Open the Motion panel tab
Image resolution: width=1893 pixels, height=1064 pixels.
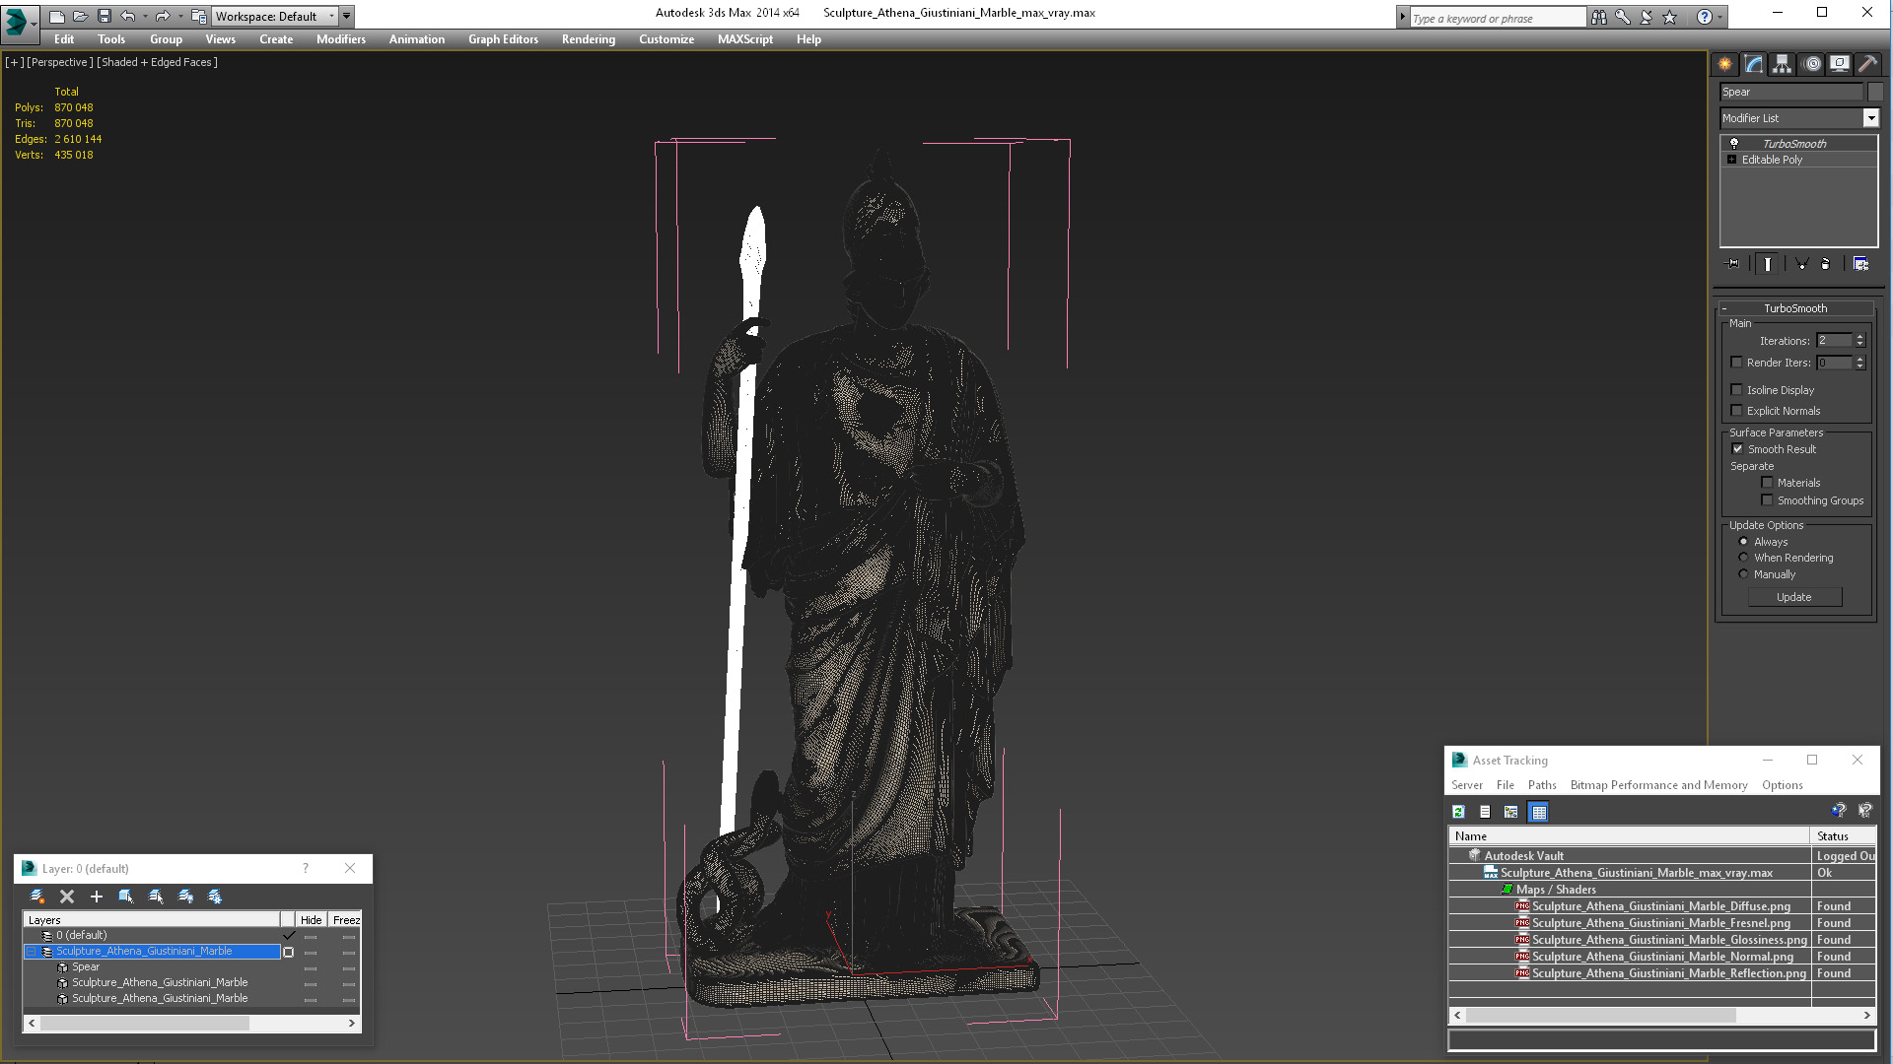(1811, 64)
